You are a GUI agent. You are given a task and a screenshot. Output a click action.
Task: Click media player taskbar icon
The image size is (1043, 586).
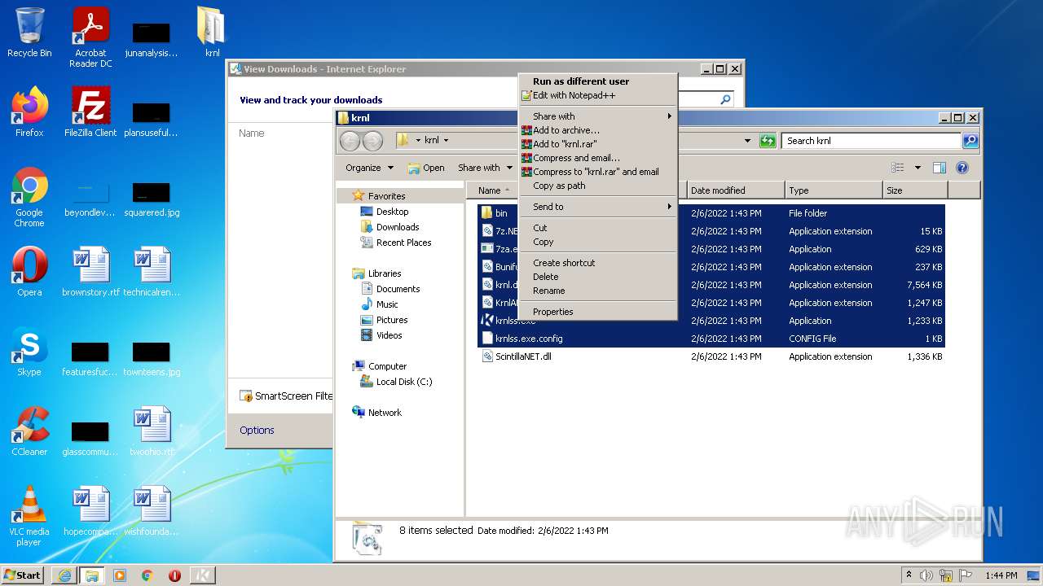119,575
